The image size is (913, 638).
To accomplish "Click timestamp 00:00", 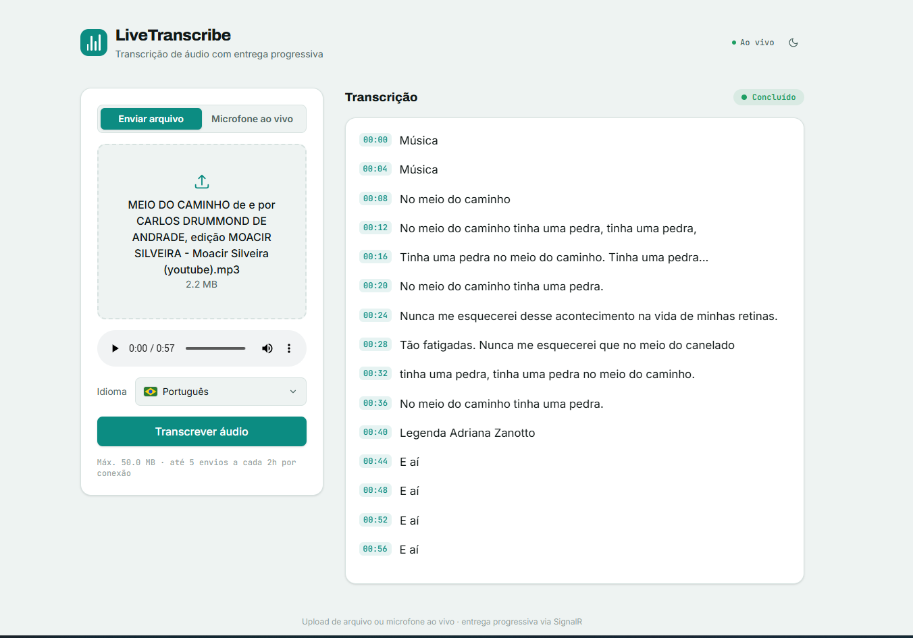I will tap(375, 140).
